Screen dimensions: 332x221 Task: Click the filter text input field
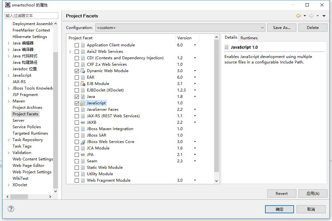(x=32, y=15)
